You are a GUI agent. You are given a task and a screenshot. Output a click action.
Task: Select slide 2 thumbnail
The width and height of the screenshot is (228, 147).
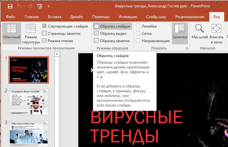click(x=29, y=101)
